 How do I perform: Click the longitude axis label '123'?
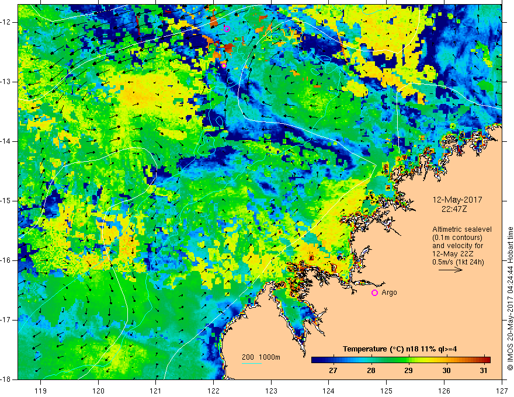point(271,391)
